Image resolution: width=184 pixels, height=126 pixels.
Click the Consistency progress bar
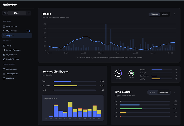[x=162, y=76]
